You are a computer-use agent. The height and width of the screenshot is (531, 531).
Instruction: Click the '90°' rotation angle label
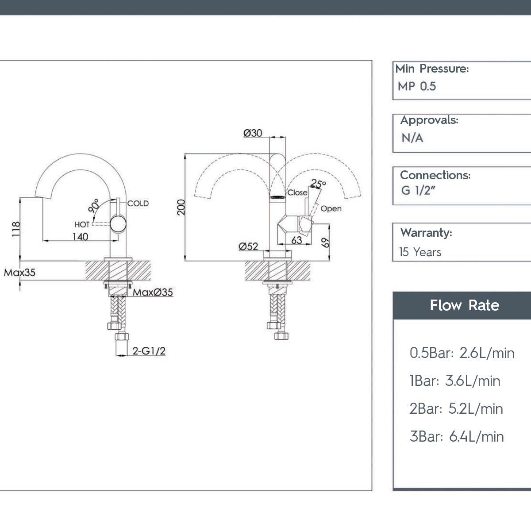pyautogui.click(x=93, y=205)
